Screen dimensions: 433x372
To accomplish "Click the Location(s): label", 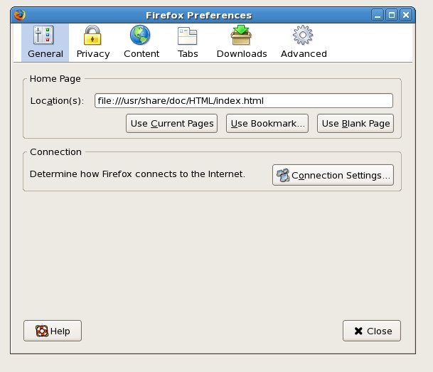I will (57, 101).
